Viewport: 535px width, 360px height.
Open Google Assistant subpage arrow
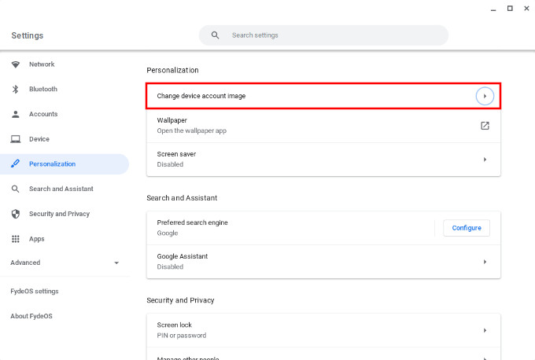[485, 262]
